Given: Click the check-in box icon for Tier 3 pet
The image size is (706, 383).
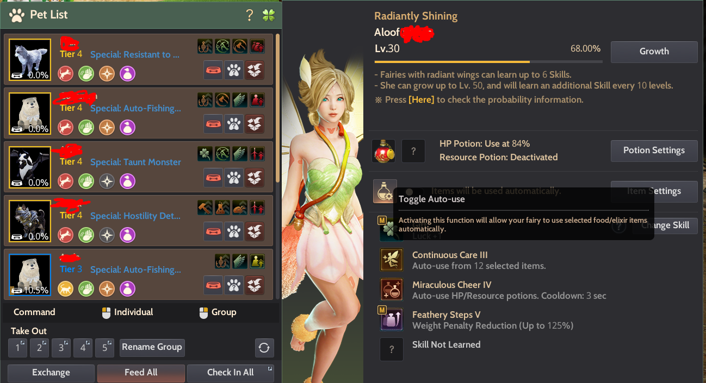Looking at the screenshot, I should (255, 286).
